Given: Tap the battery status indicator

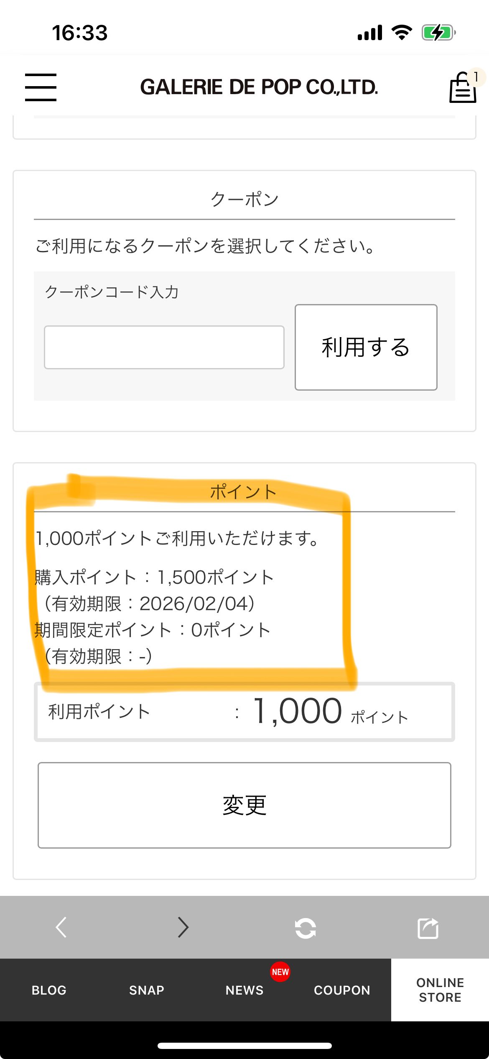Looking at the screenshot, I should pyautogui.click(x=438, y=33).
